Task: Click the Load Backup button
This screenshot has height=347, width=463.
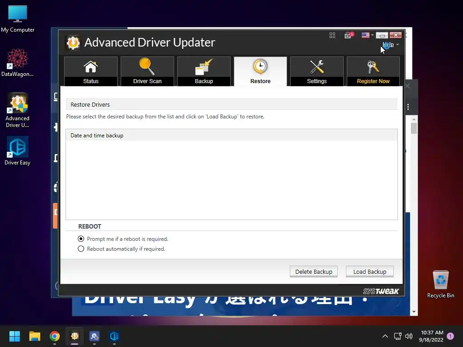Action: [x=370, y=272]
